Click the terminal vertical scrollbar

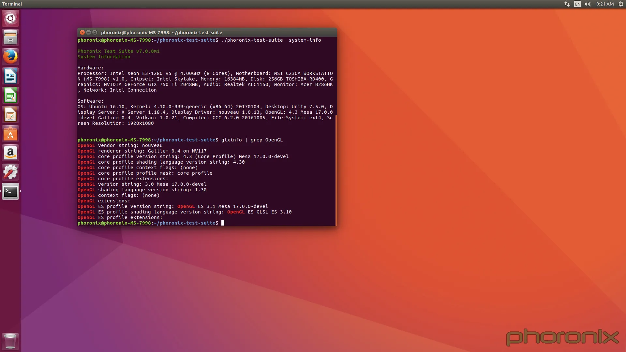336,170
